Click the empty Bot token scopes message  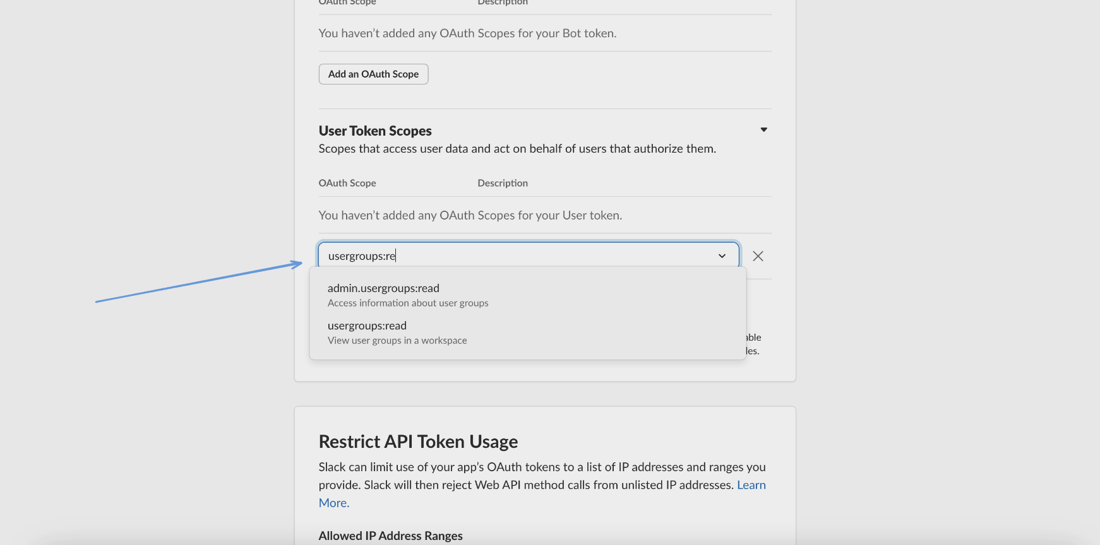(x=467, y=33)
